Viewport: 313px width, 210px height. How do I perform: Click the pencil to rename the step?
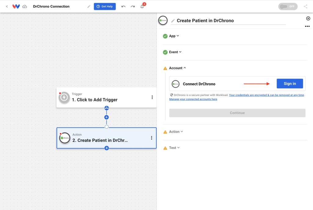coord(173,20)
